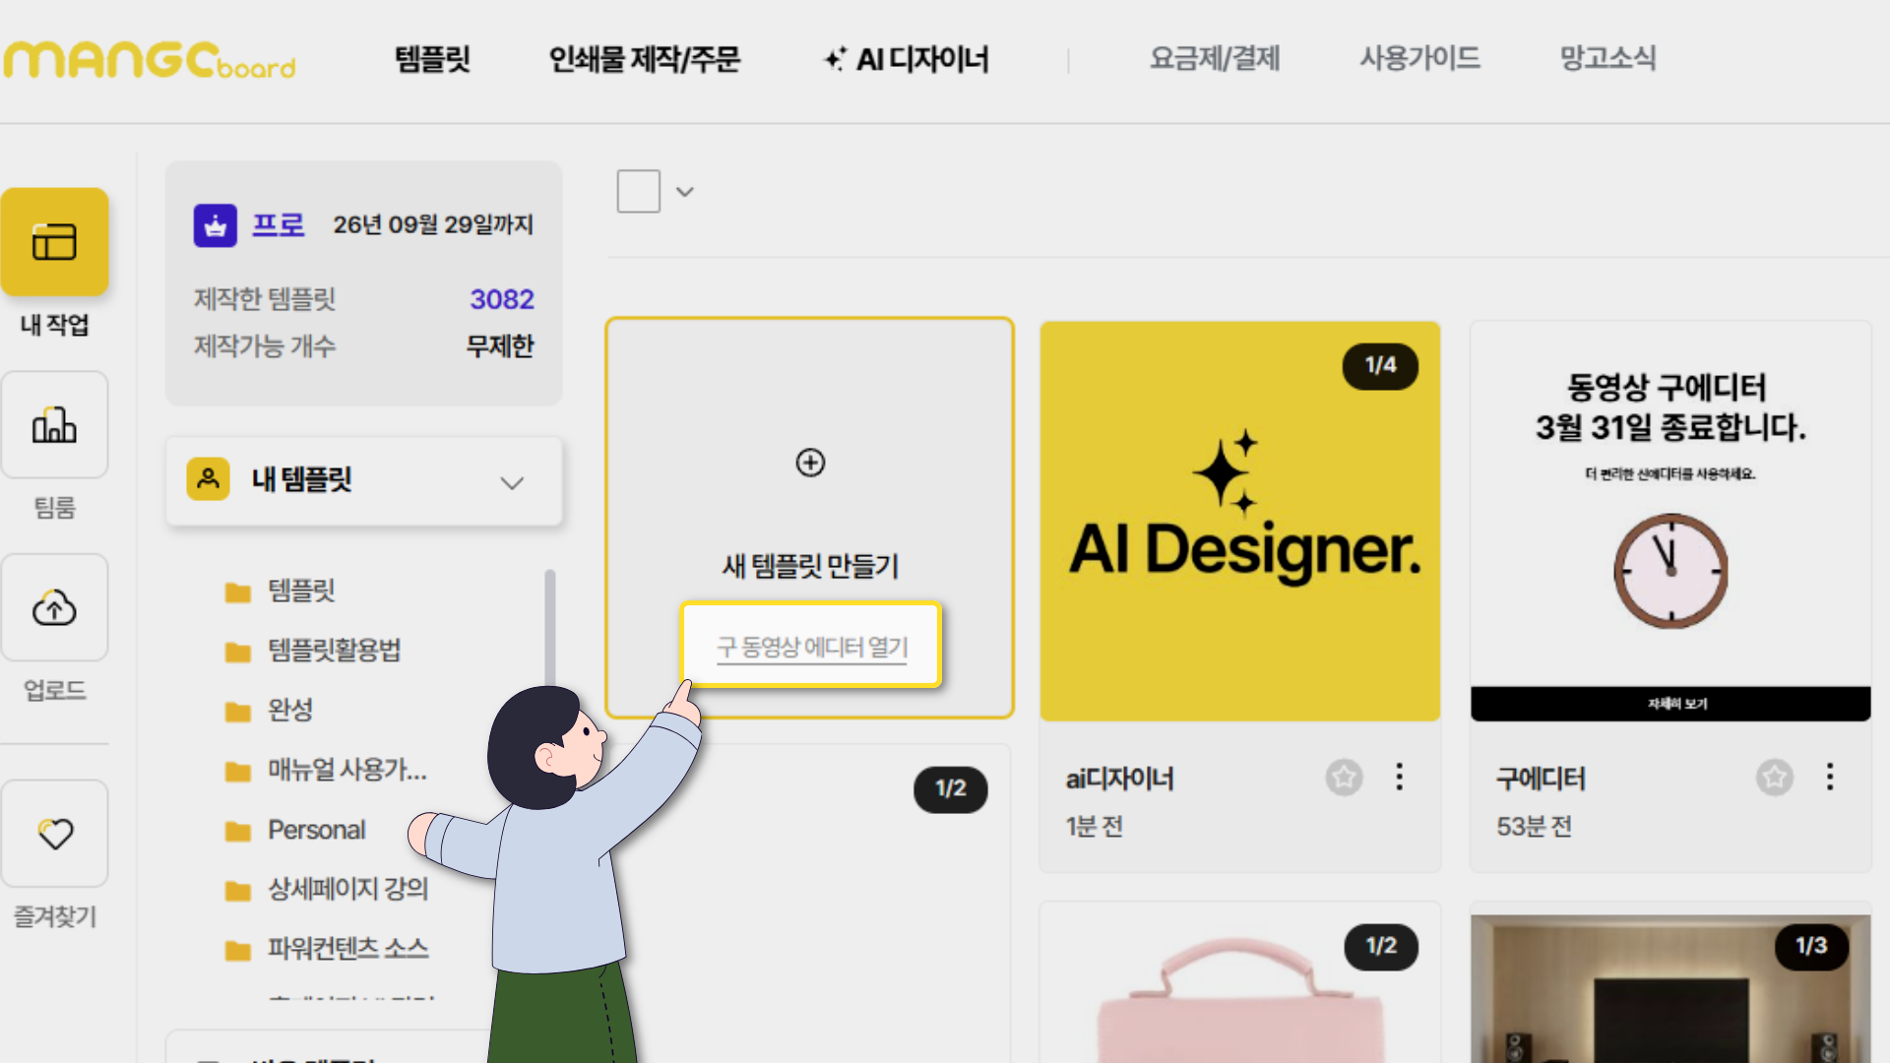Click the 3082 created templates count
This screenshot has height=1063, width=1890.
[x=502, y=299]
